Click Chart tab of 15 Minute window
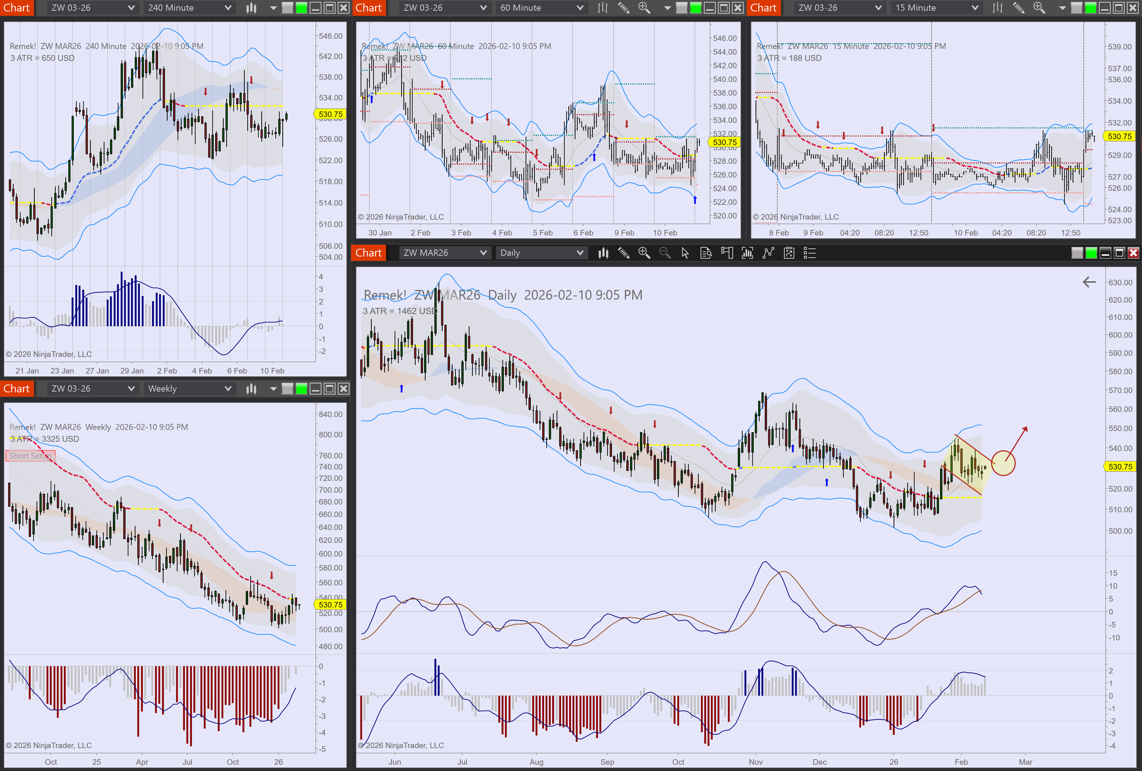The image size is (1142, 771). pyautogui.click(x=763, y=8)
